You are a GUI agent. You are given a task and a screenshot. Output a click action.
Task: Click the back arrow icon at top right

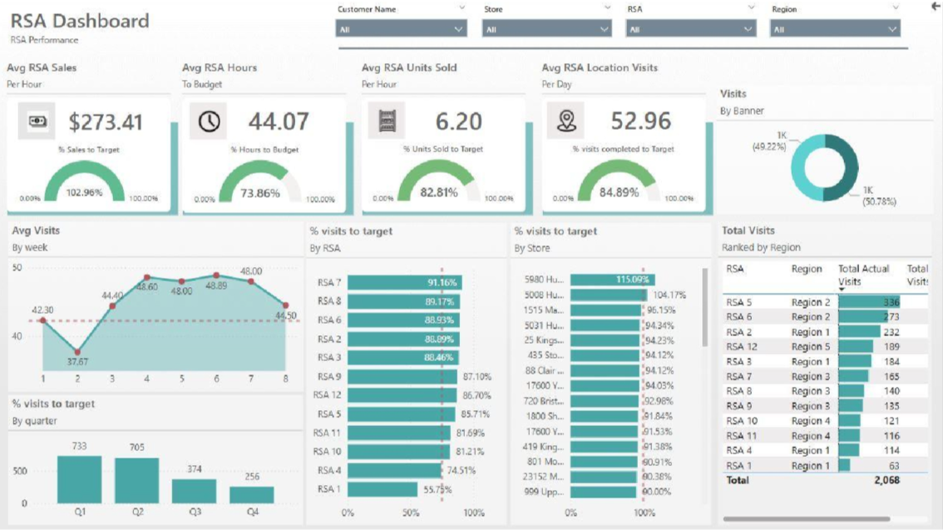[x=936, y=6]
